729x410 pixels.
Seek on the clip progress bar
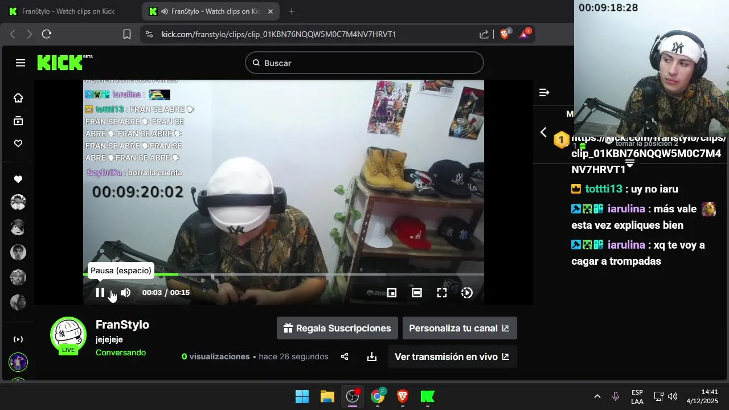[x=284, y=274]
